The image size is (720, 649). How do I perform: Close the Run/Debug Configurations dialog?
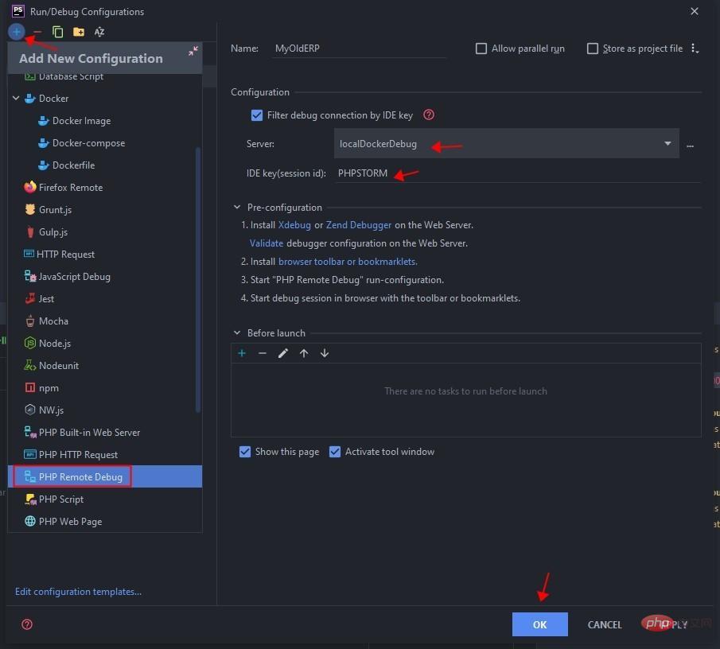coord(695,11)
